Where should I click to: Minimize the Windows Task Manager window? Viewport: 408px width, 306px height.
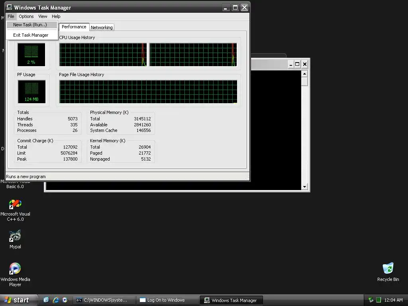(x=226, y=8)
